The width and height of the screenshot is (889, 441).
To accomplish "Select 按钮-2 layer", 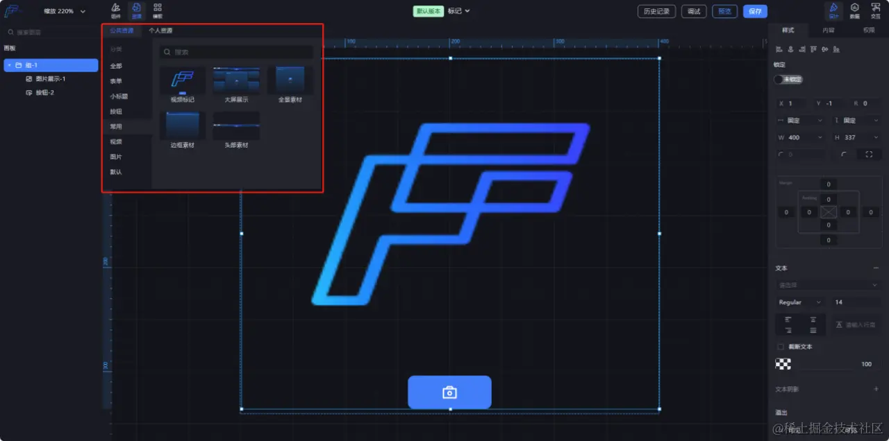I will pyautogui.click(x=44, y=93).
